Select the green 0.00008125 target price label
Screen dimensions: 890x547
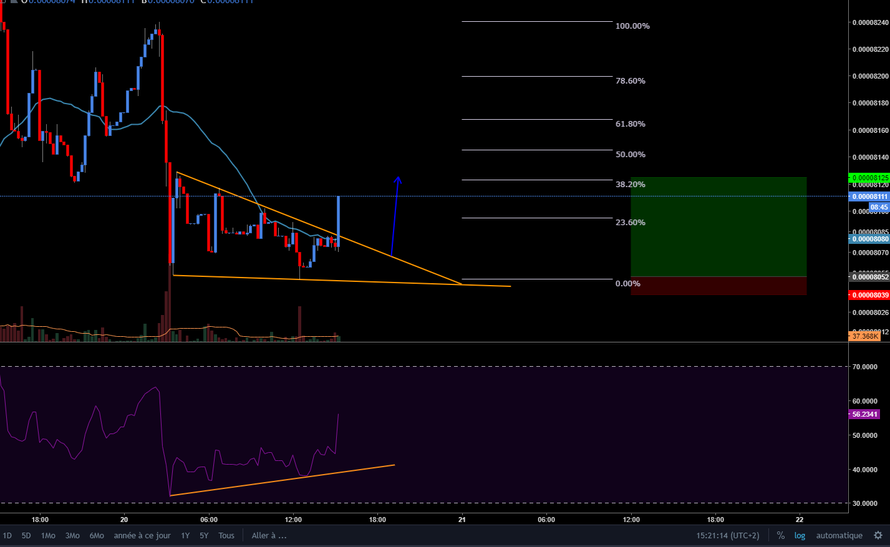[870, 178]
